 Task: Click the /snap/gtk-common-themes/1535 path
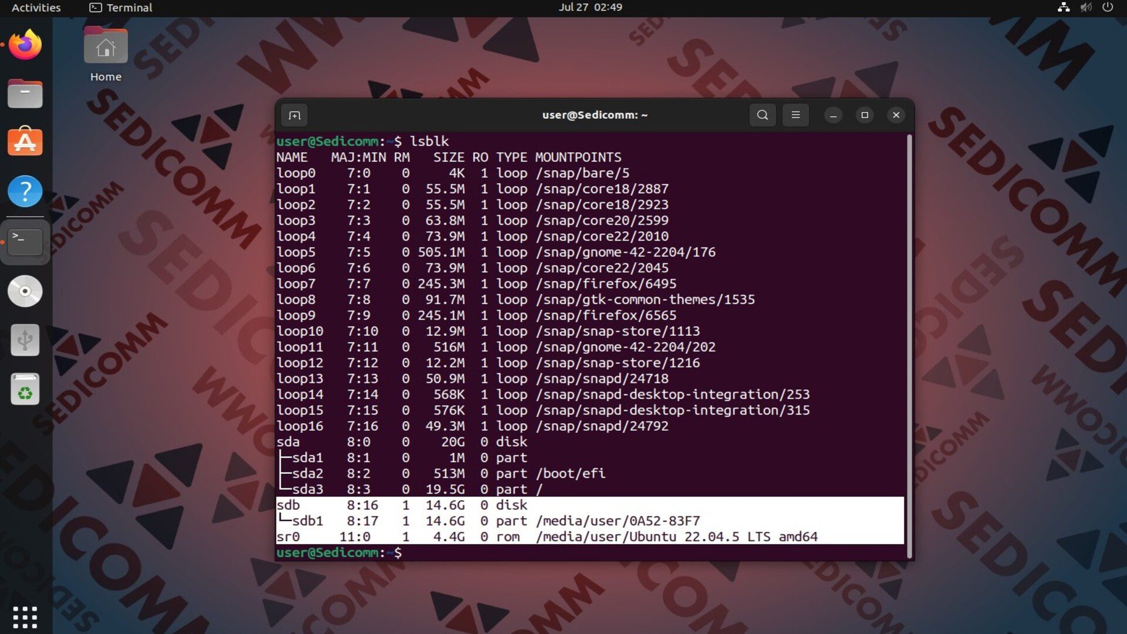click(x=645, y=300)
